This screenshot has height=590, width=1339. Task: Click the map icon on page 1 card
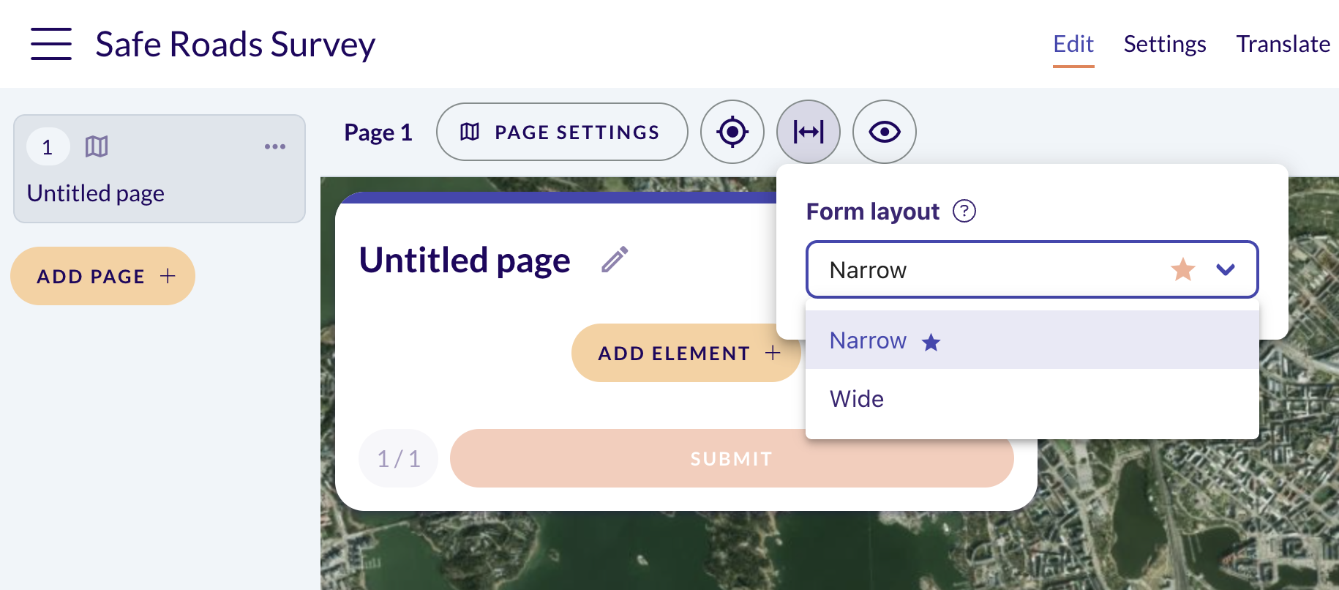click(x=97, y=147)
